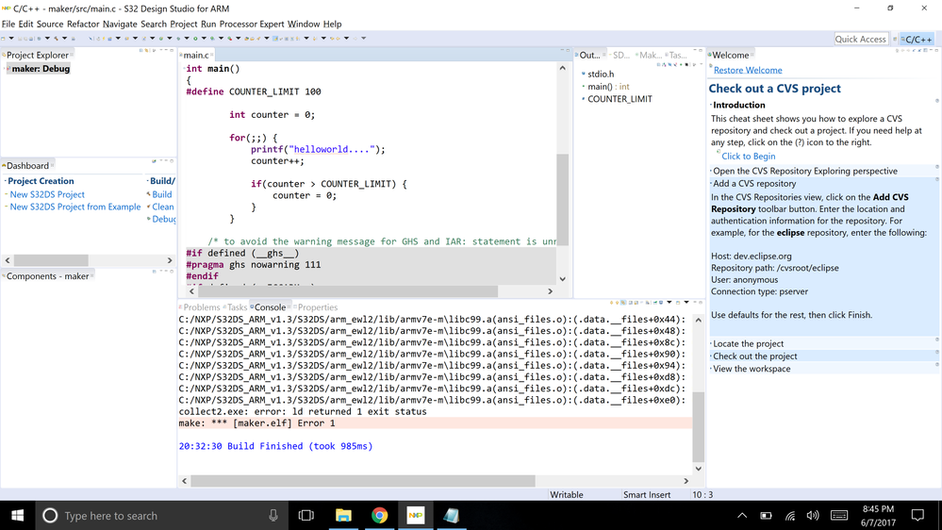Click the Quick Access input field
This screenshot has height=530, width=942.
tap(861, 39)
